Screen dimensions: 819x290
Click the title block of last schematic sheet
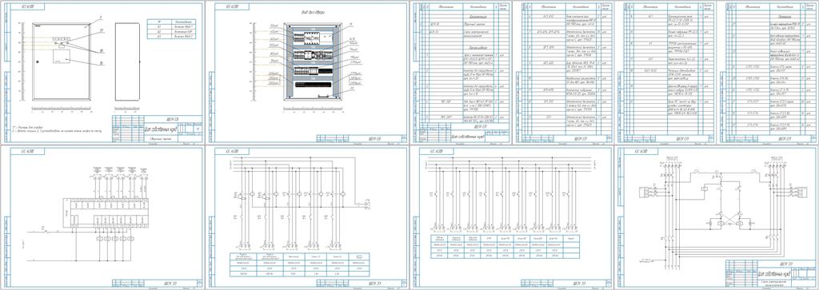tap(770, 274)
